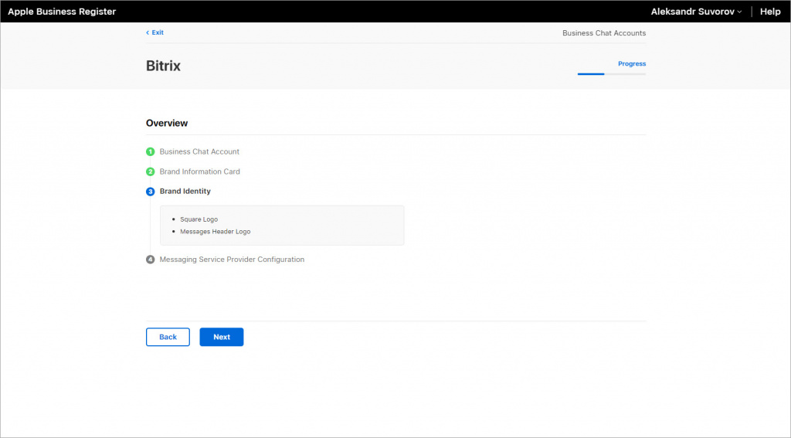Open the Help menu
The width and height of the screenshot is (791, 438).
770,12
